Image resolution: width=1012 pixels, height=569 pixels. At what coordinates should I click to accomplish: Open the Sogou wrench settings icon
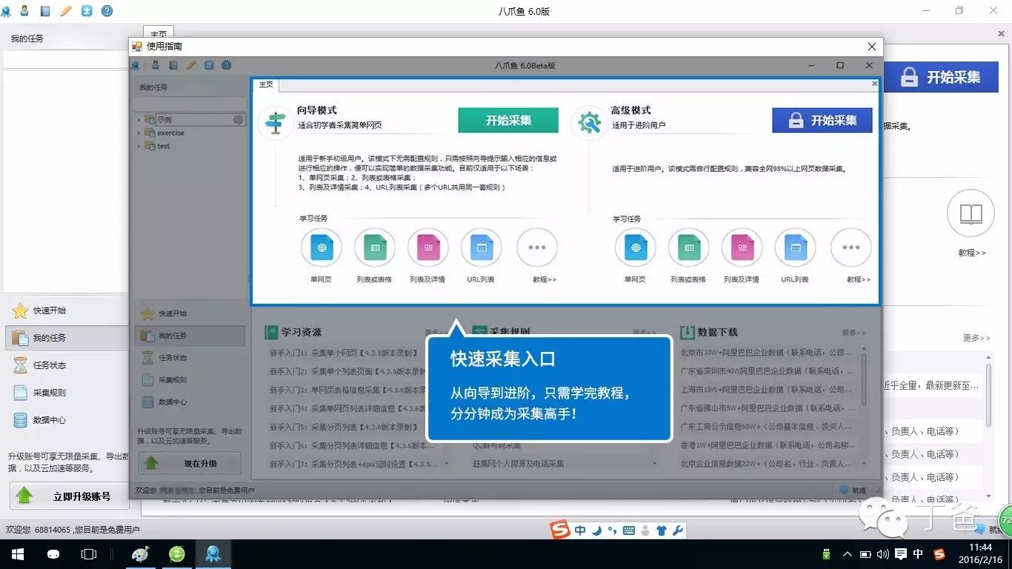pyautogui.click(x=677, y=530)
